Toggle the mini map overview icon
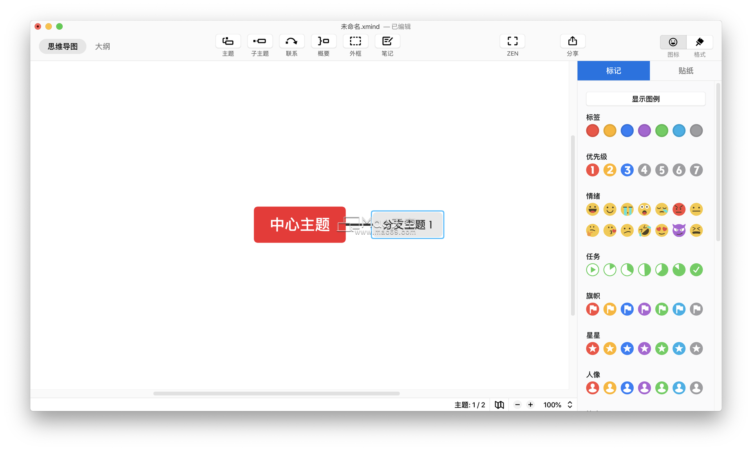This screenshot has height=451, width=752. (x=499, y=405)
